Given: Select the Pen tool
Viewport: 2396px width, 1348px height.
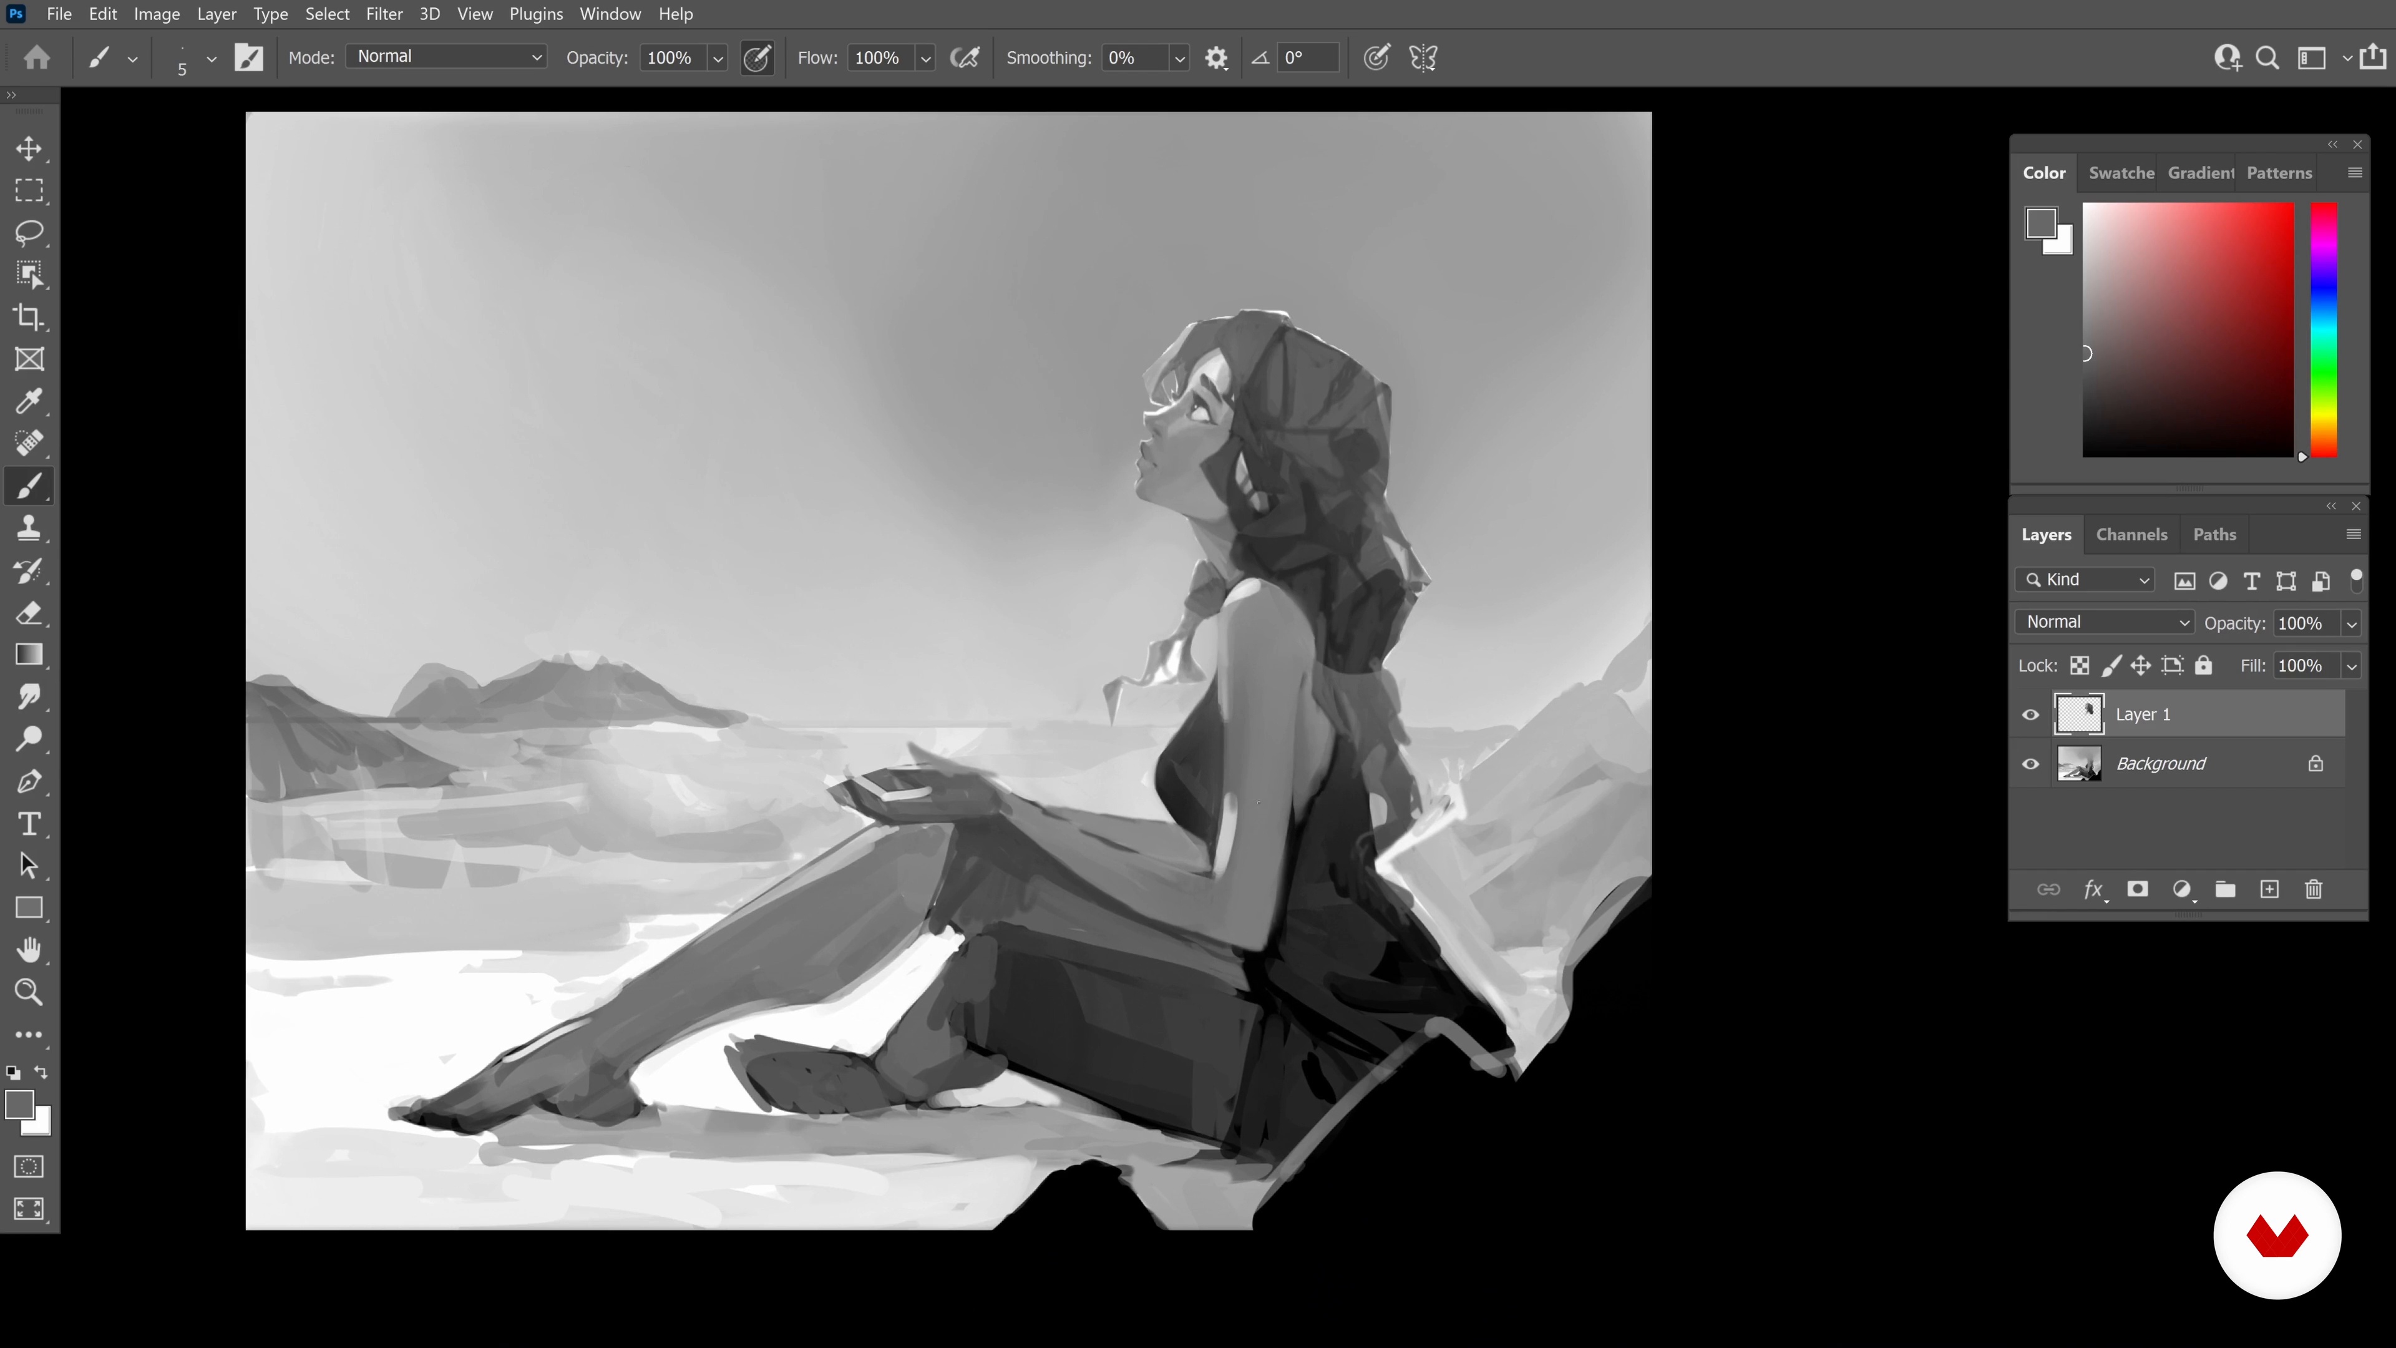Looking at the screenshot, I should [x=29, y=781].
